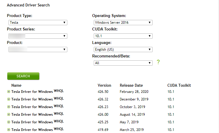Screen dimensions: 219x133
Task: Expand the driver row for version 426.32
Action: [x=9, y=99]
